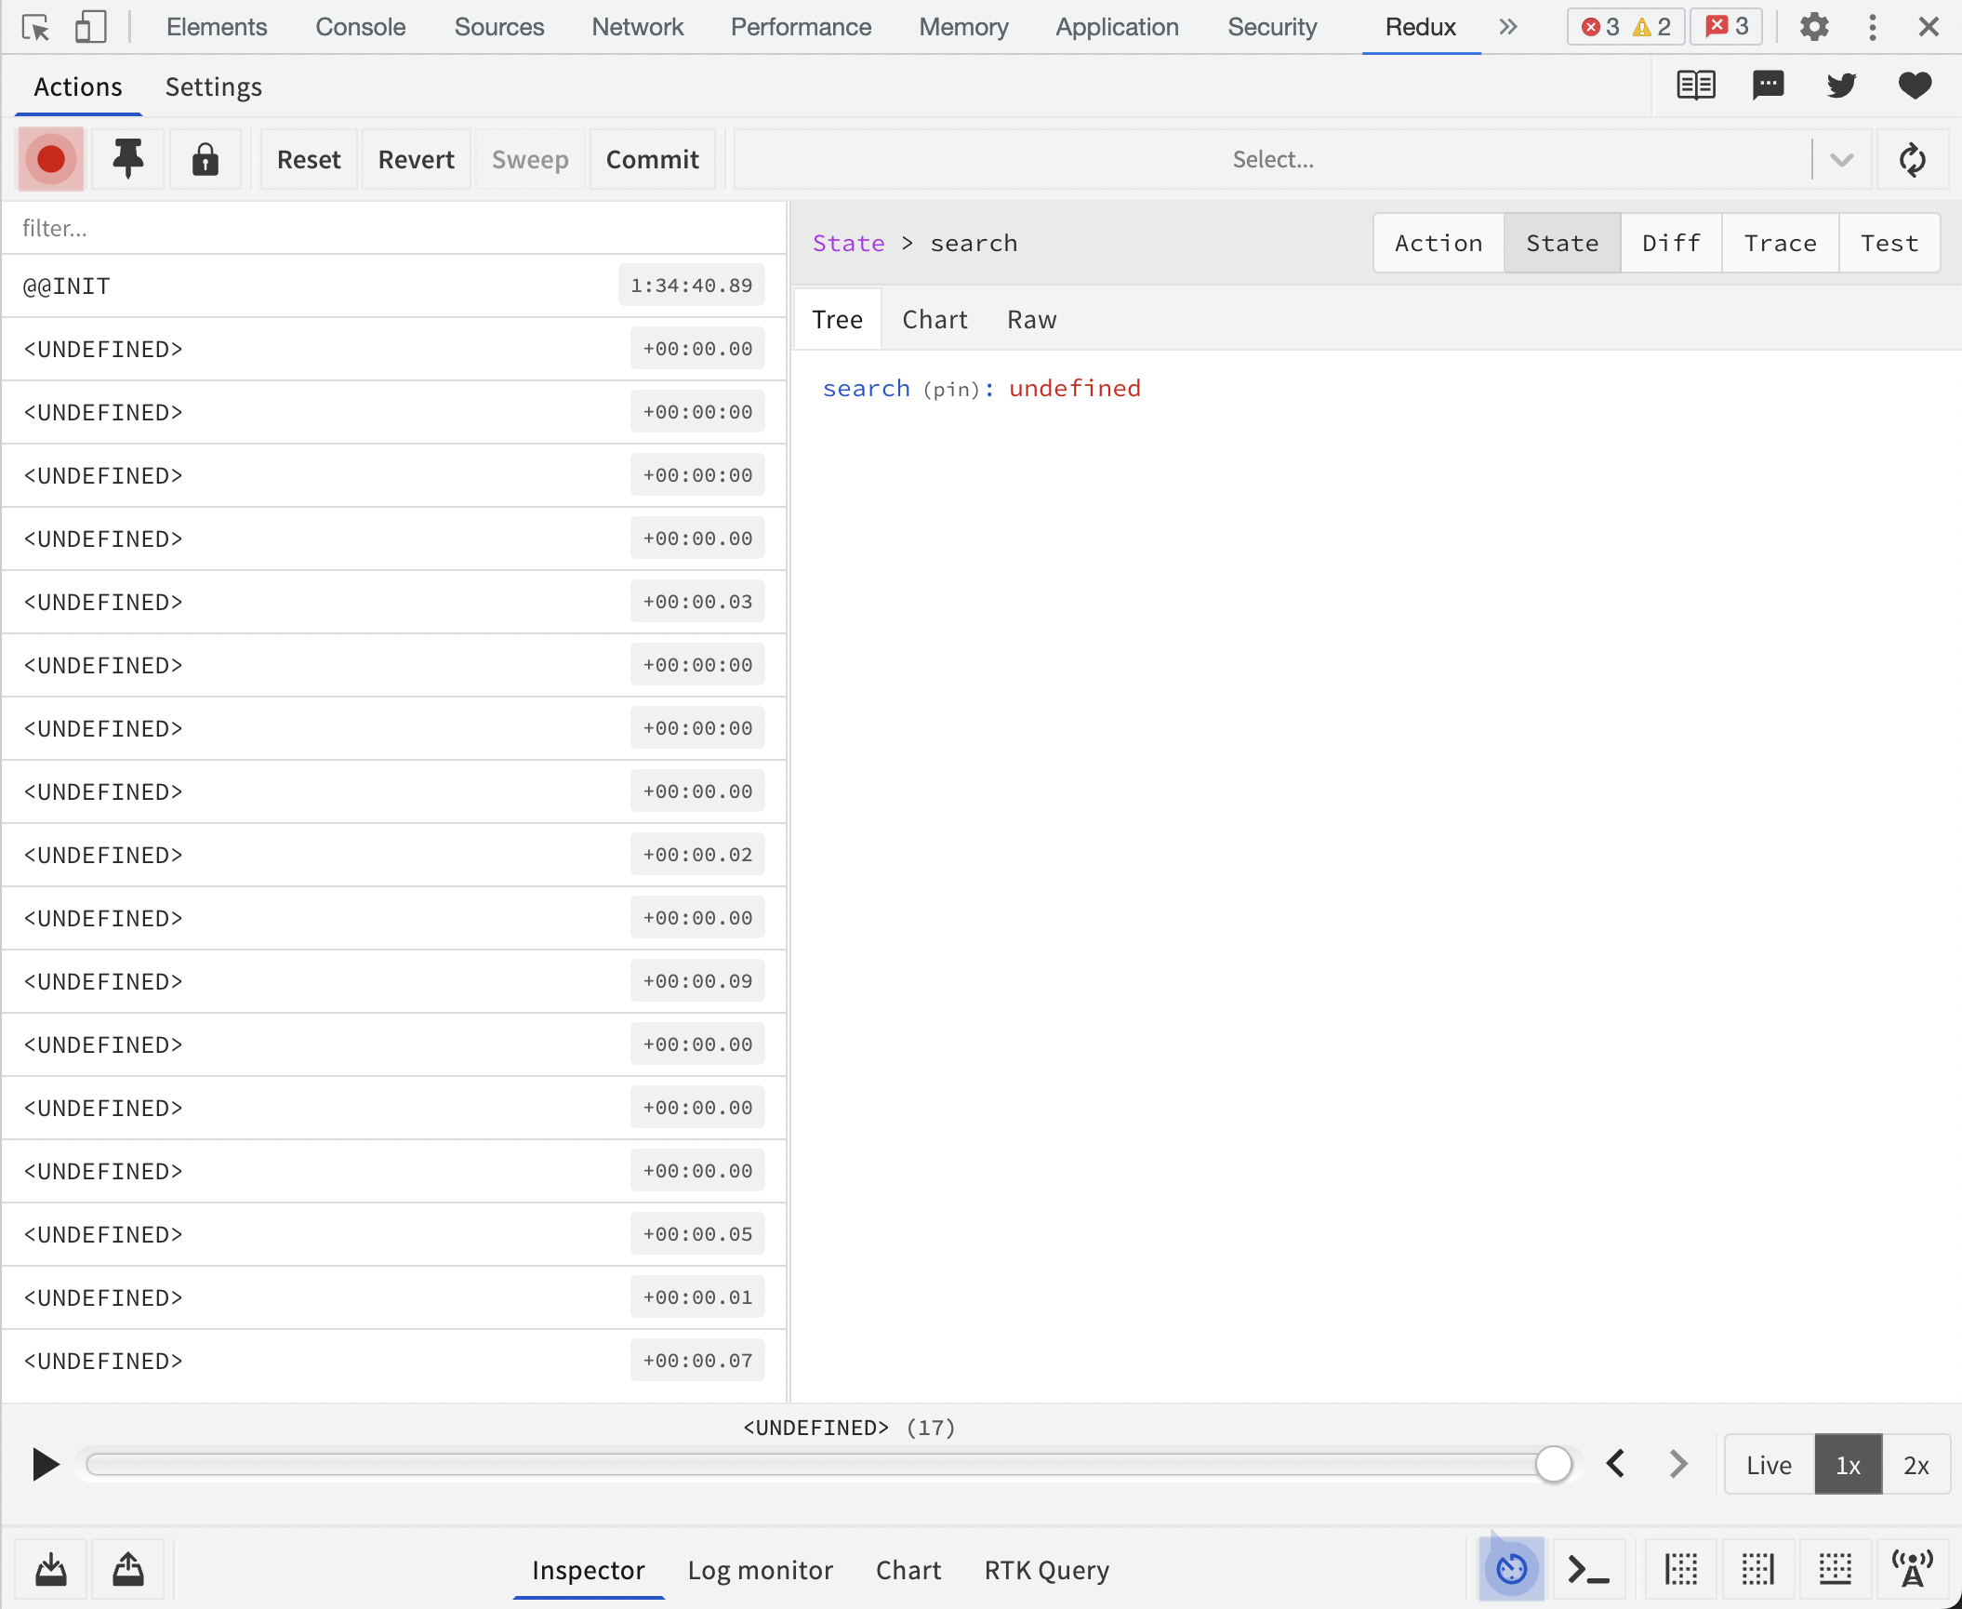
Task: Open the DevTools three-dot customize menu
Action: click(x=1872, y=27)
